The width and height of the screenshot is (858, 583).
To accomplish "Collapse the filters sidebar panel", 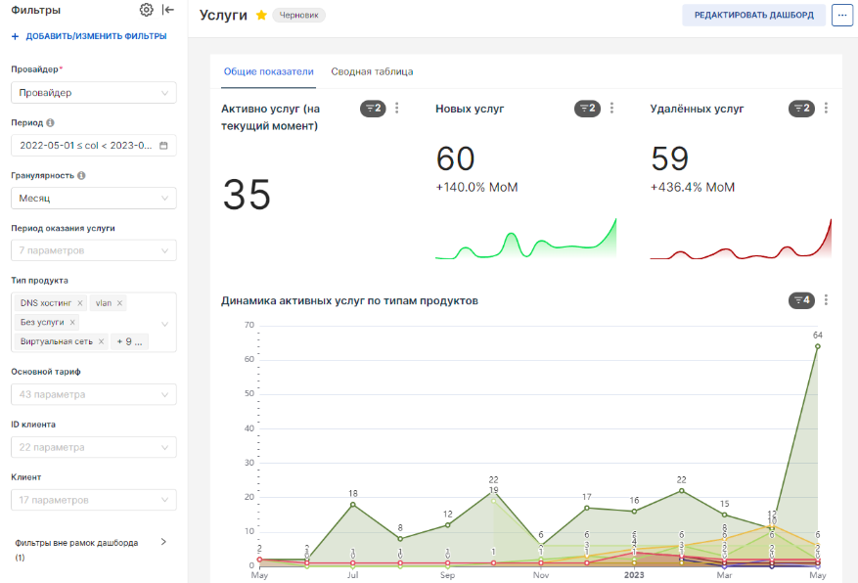I will (x=168, y=10).
